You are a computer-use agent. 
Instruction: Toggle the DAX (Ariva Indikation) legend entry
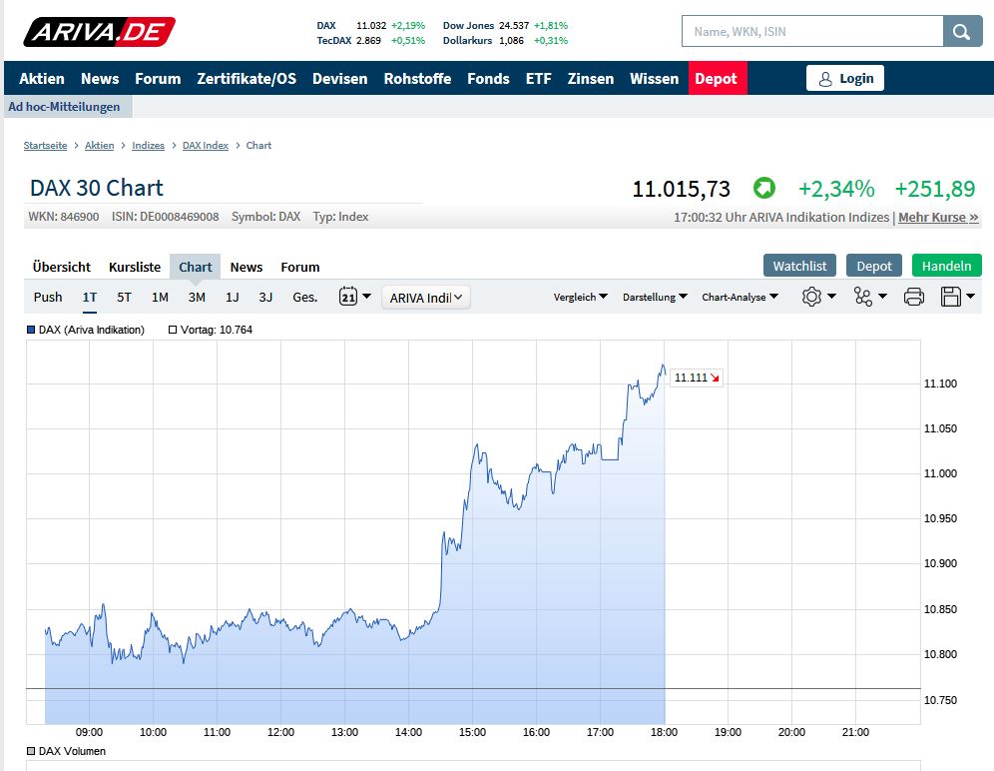[31, 329]
